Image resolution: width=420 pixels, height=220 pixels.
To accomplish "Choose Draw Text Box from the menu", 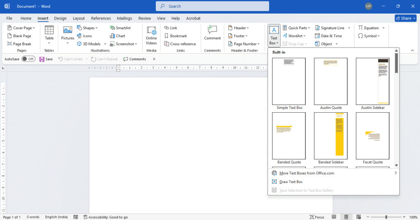I will 291,182.
